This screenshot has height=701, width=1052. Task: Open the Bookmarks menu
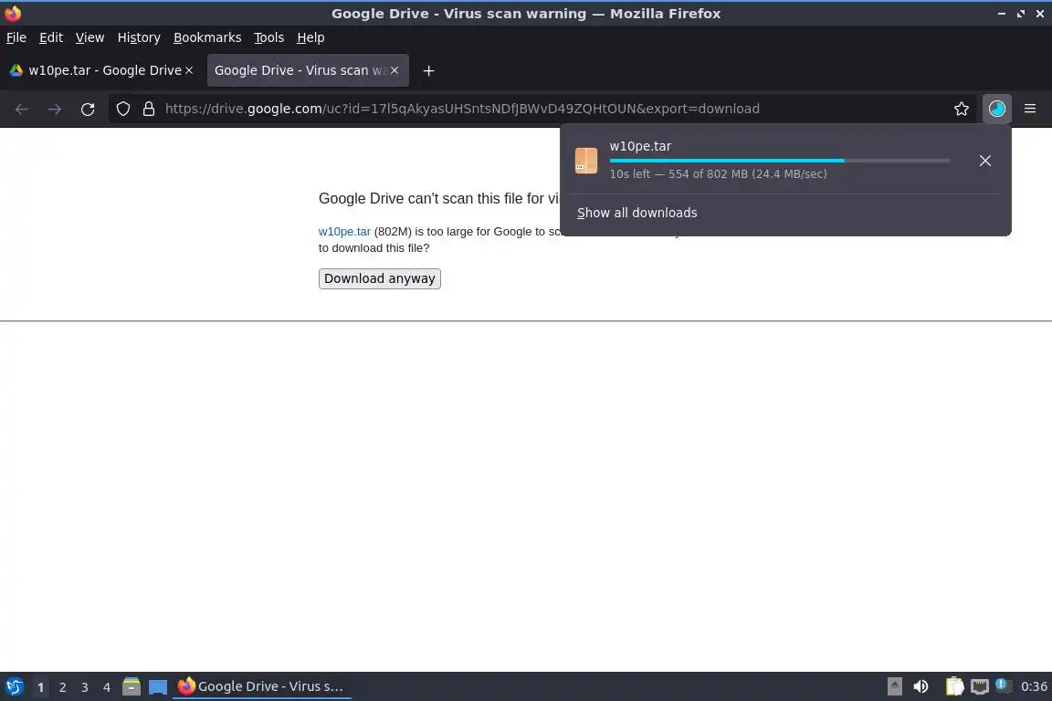point(207,37)
